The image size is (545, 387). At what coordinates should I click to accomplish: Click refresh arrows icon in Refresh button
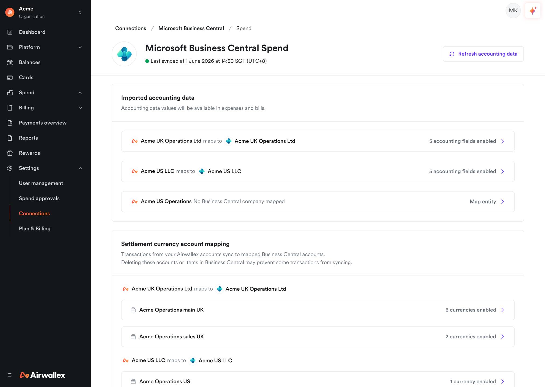click(452, 54)
